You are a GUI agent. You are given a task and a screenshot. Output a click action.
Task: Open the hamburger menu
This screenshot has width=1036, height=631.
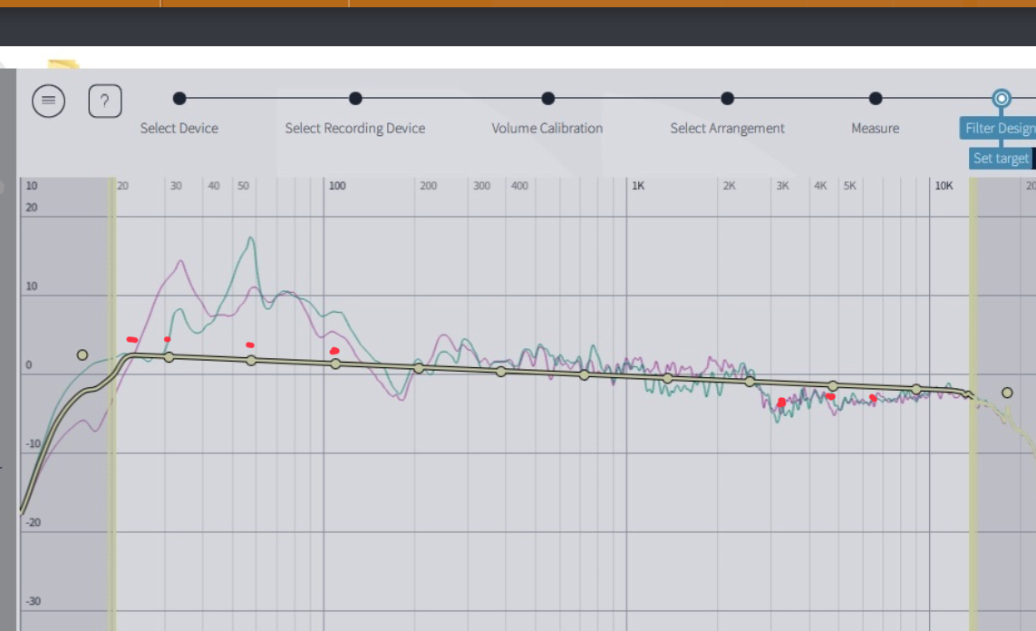[49, 101]
